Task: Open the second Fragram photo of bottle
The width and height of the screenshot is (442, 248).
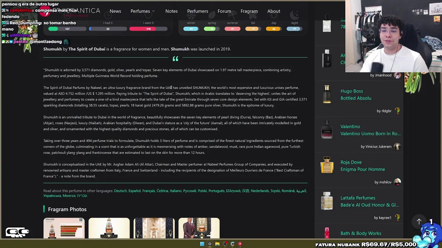Action: [109, 228]
